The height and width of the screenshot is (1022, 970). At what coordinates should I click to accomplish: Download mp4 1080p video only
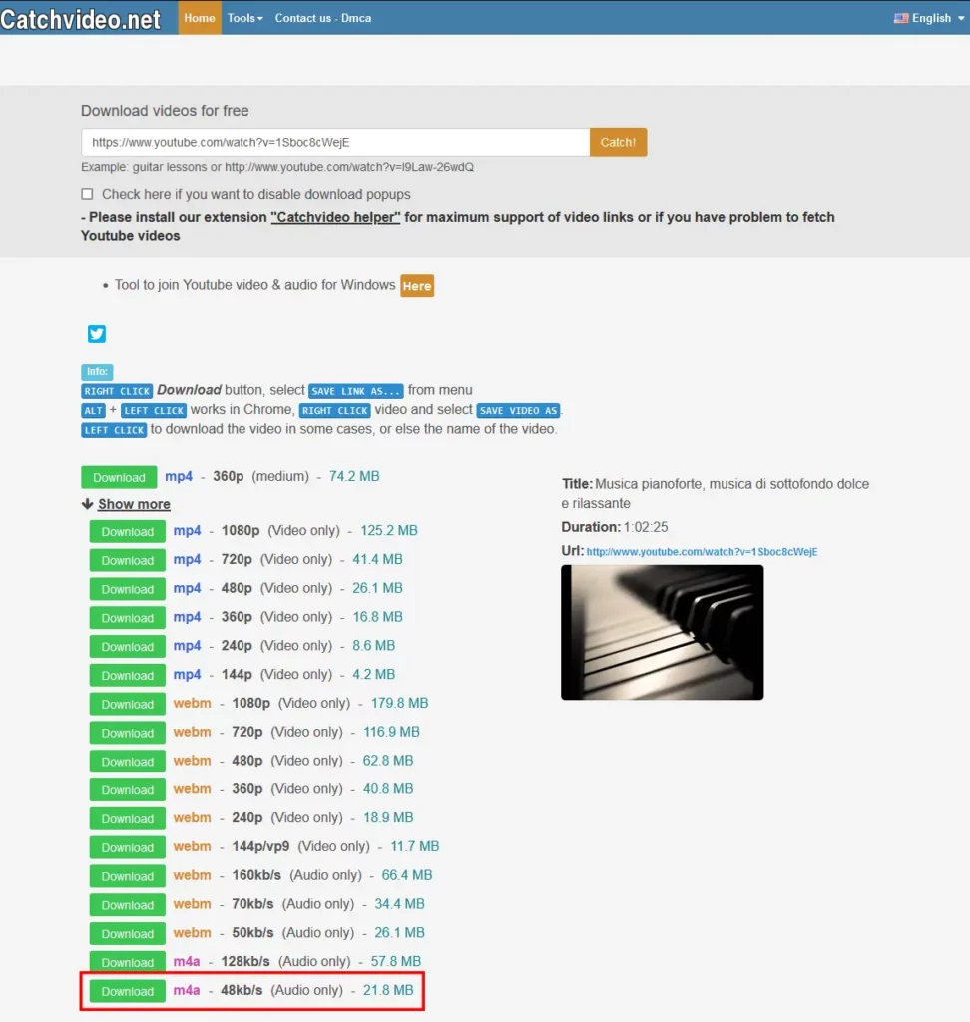127,531
